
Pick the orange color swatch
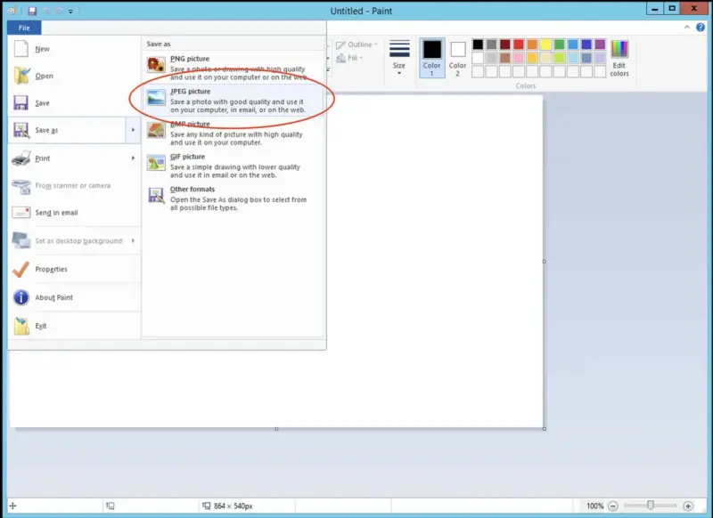pos(532,44)
